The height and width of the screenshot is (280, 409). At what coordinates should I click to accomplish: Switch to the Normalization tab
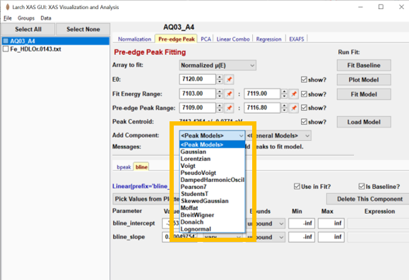click(x=134, y=39)
